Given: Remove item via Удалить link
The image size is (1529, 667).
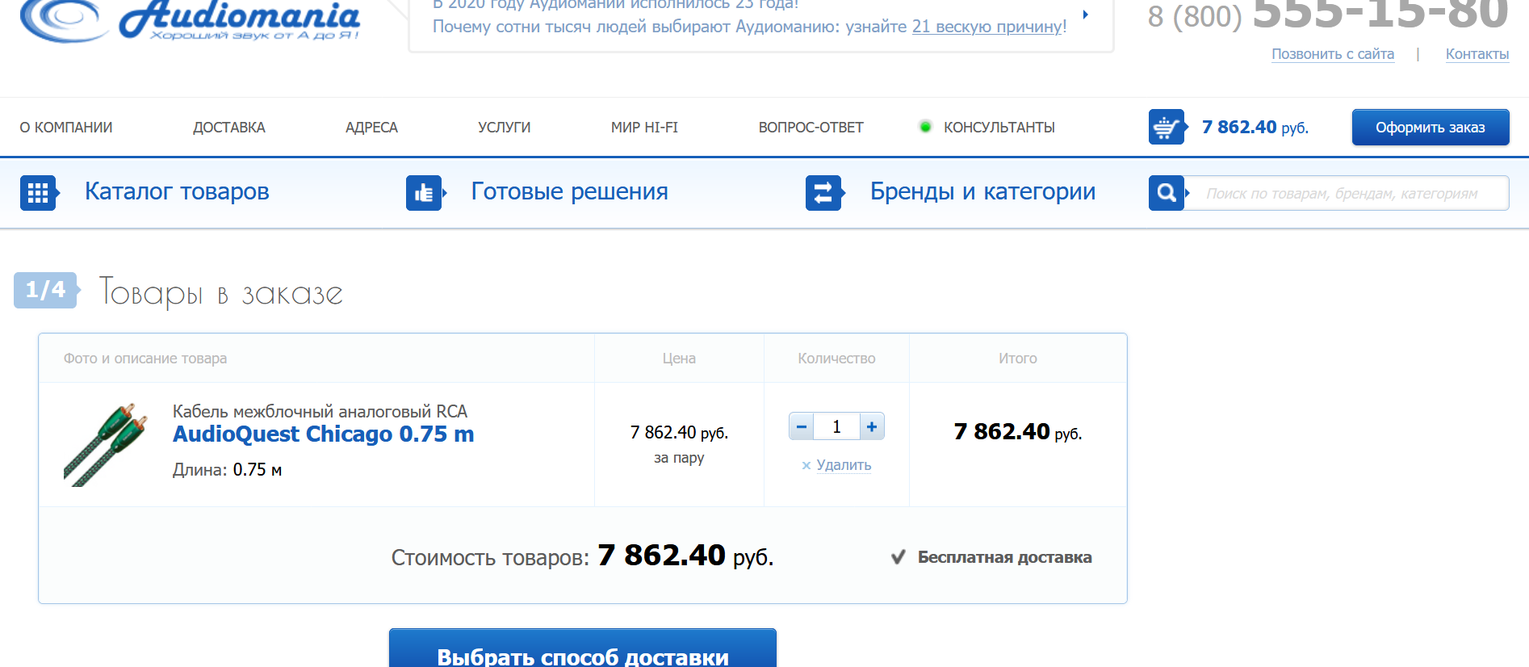Looking at the screenshot, I should [843, 465].
